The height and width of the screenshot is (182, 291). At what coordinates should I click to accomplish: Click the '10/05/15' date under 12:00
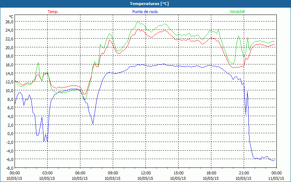[x=145, y=178]
